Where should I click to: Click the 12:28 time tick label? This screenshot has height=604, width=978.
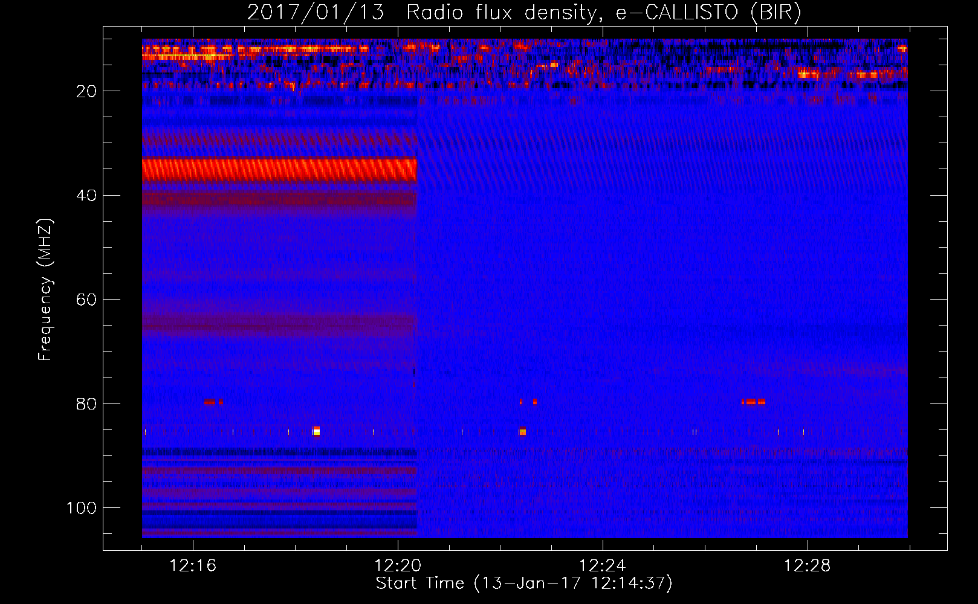pos(808,566)
